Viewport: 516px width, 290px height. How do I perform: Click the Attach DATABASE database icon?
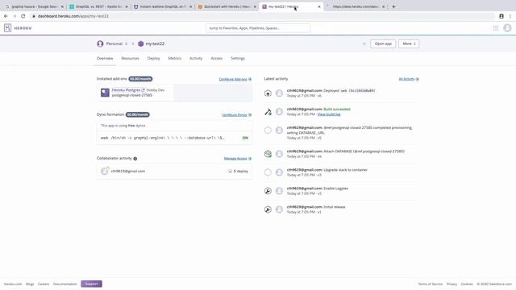pos(268,154)
